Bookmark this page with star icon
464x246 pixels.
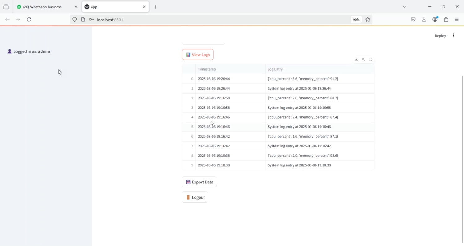368,20
